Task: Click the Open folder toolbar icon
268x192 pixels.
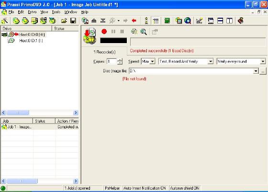Action: (x=64, y=21)
